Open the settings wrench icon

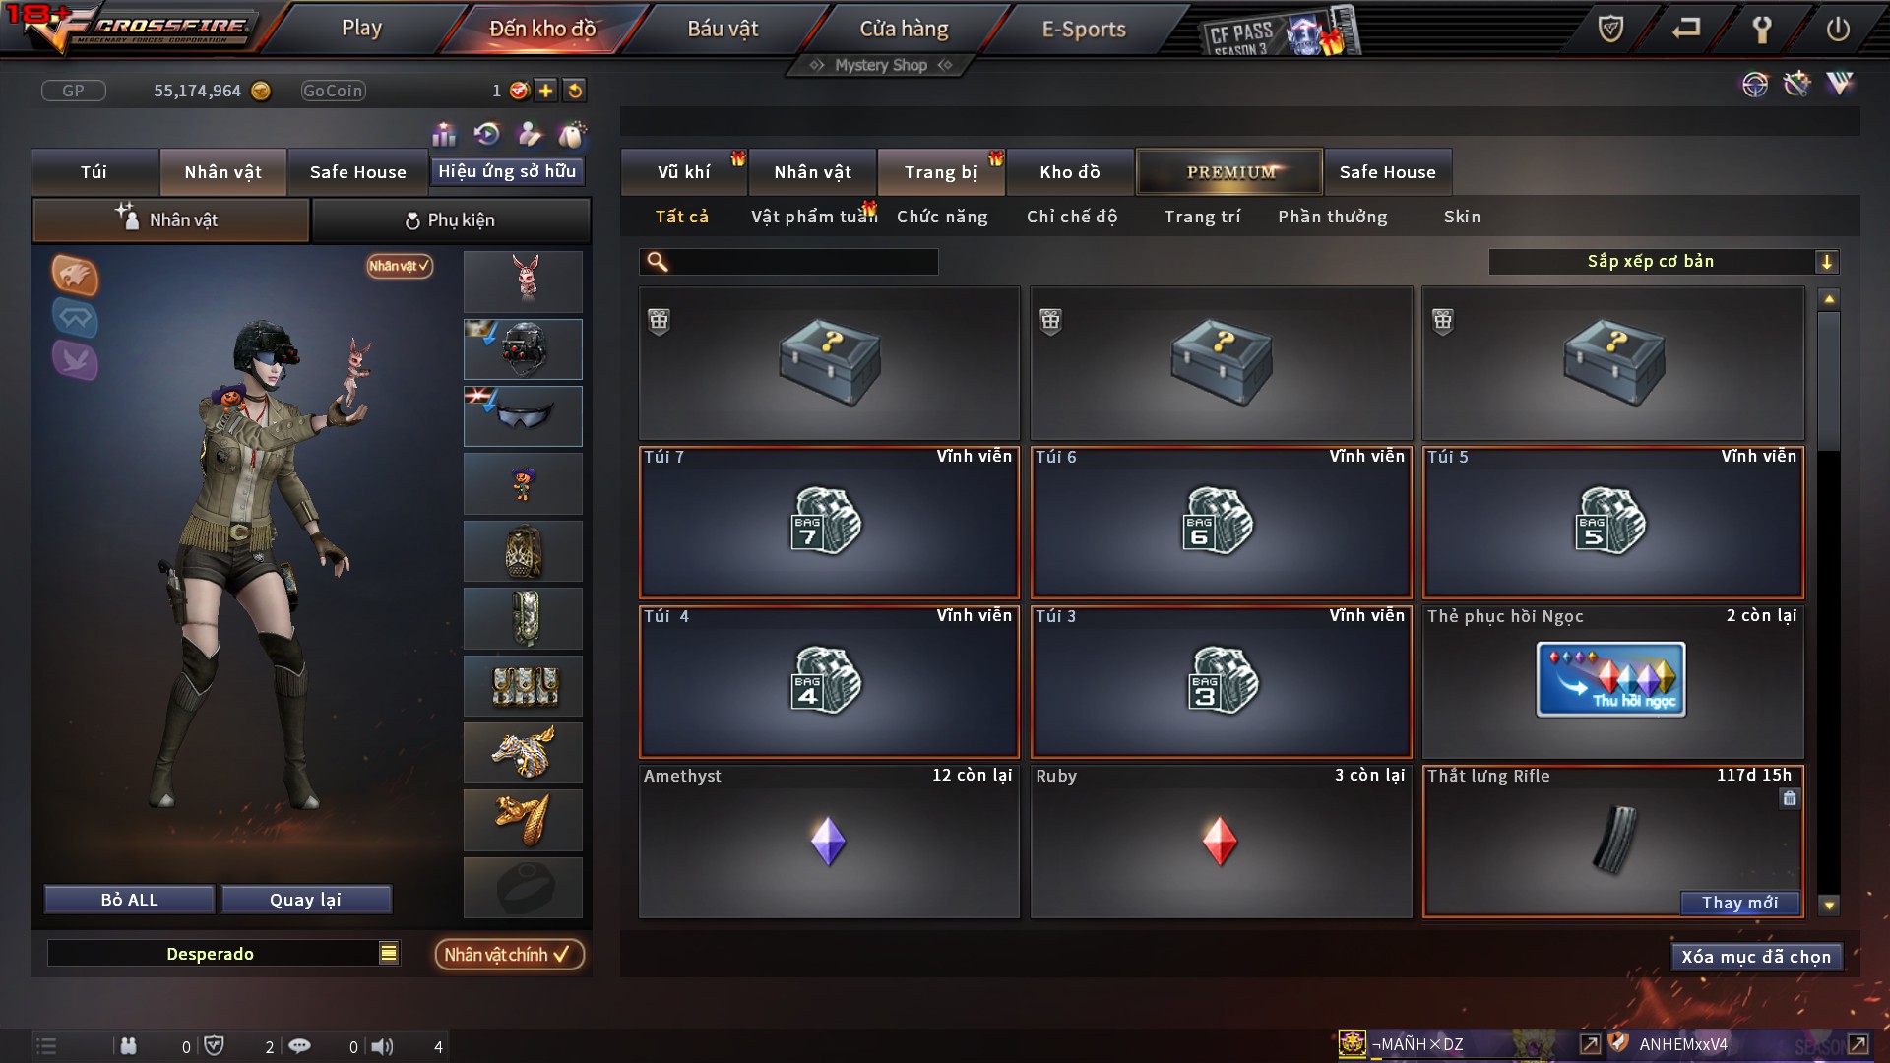1762,30
